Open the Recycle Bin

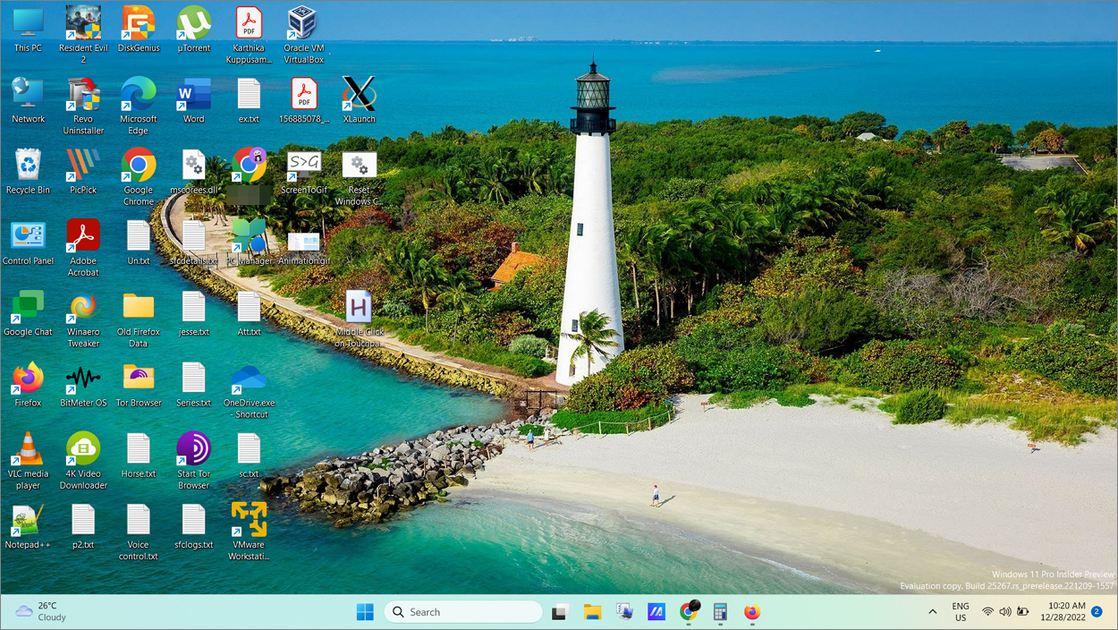tap(27, 166)
